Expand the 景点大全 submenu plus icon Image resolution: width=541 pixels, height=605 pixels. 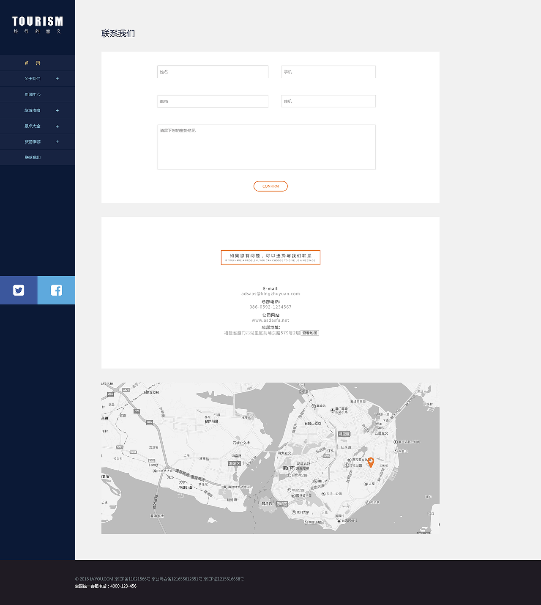57,126
